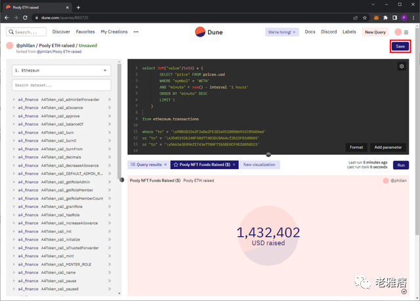View site info lock icon
The width and height of the screenshot is (420, 301).
tap(37, 18)
